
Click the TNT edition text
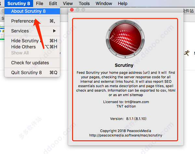pos(126,106)
